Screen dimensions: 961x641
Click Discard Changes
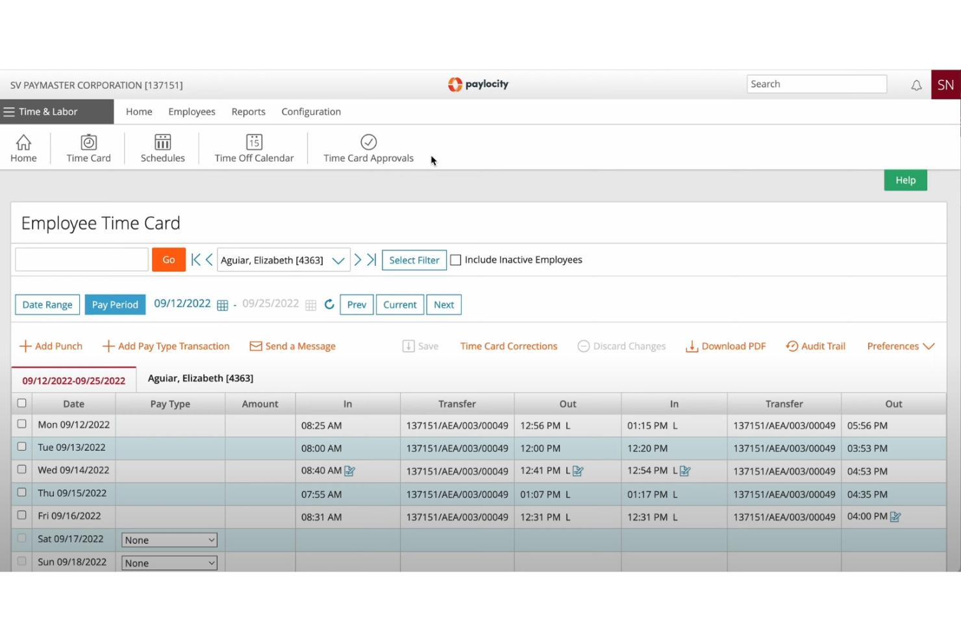[621, 346]
